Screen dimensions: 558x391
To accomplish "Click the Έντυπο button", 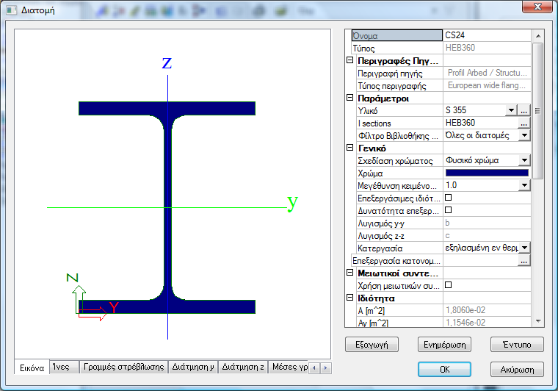I will [517, 345].
